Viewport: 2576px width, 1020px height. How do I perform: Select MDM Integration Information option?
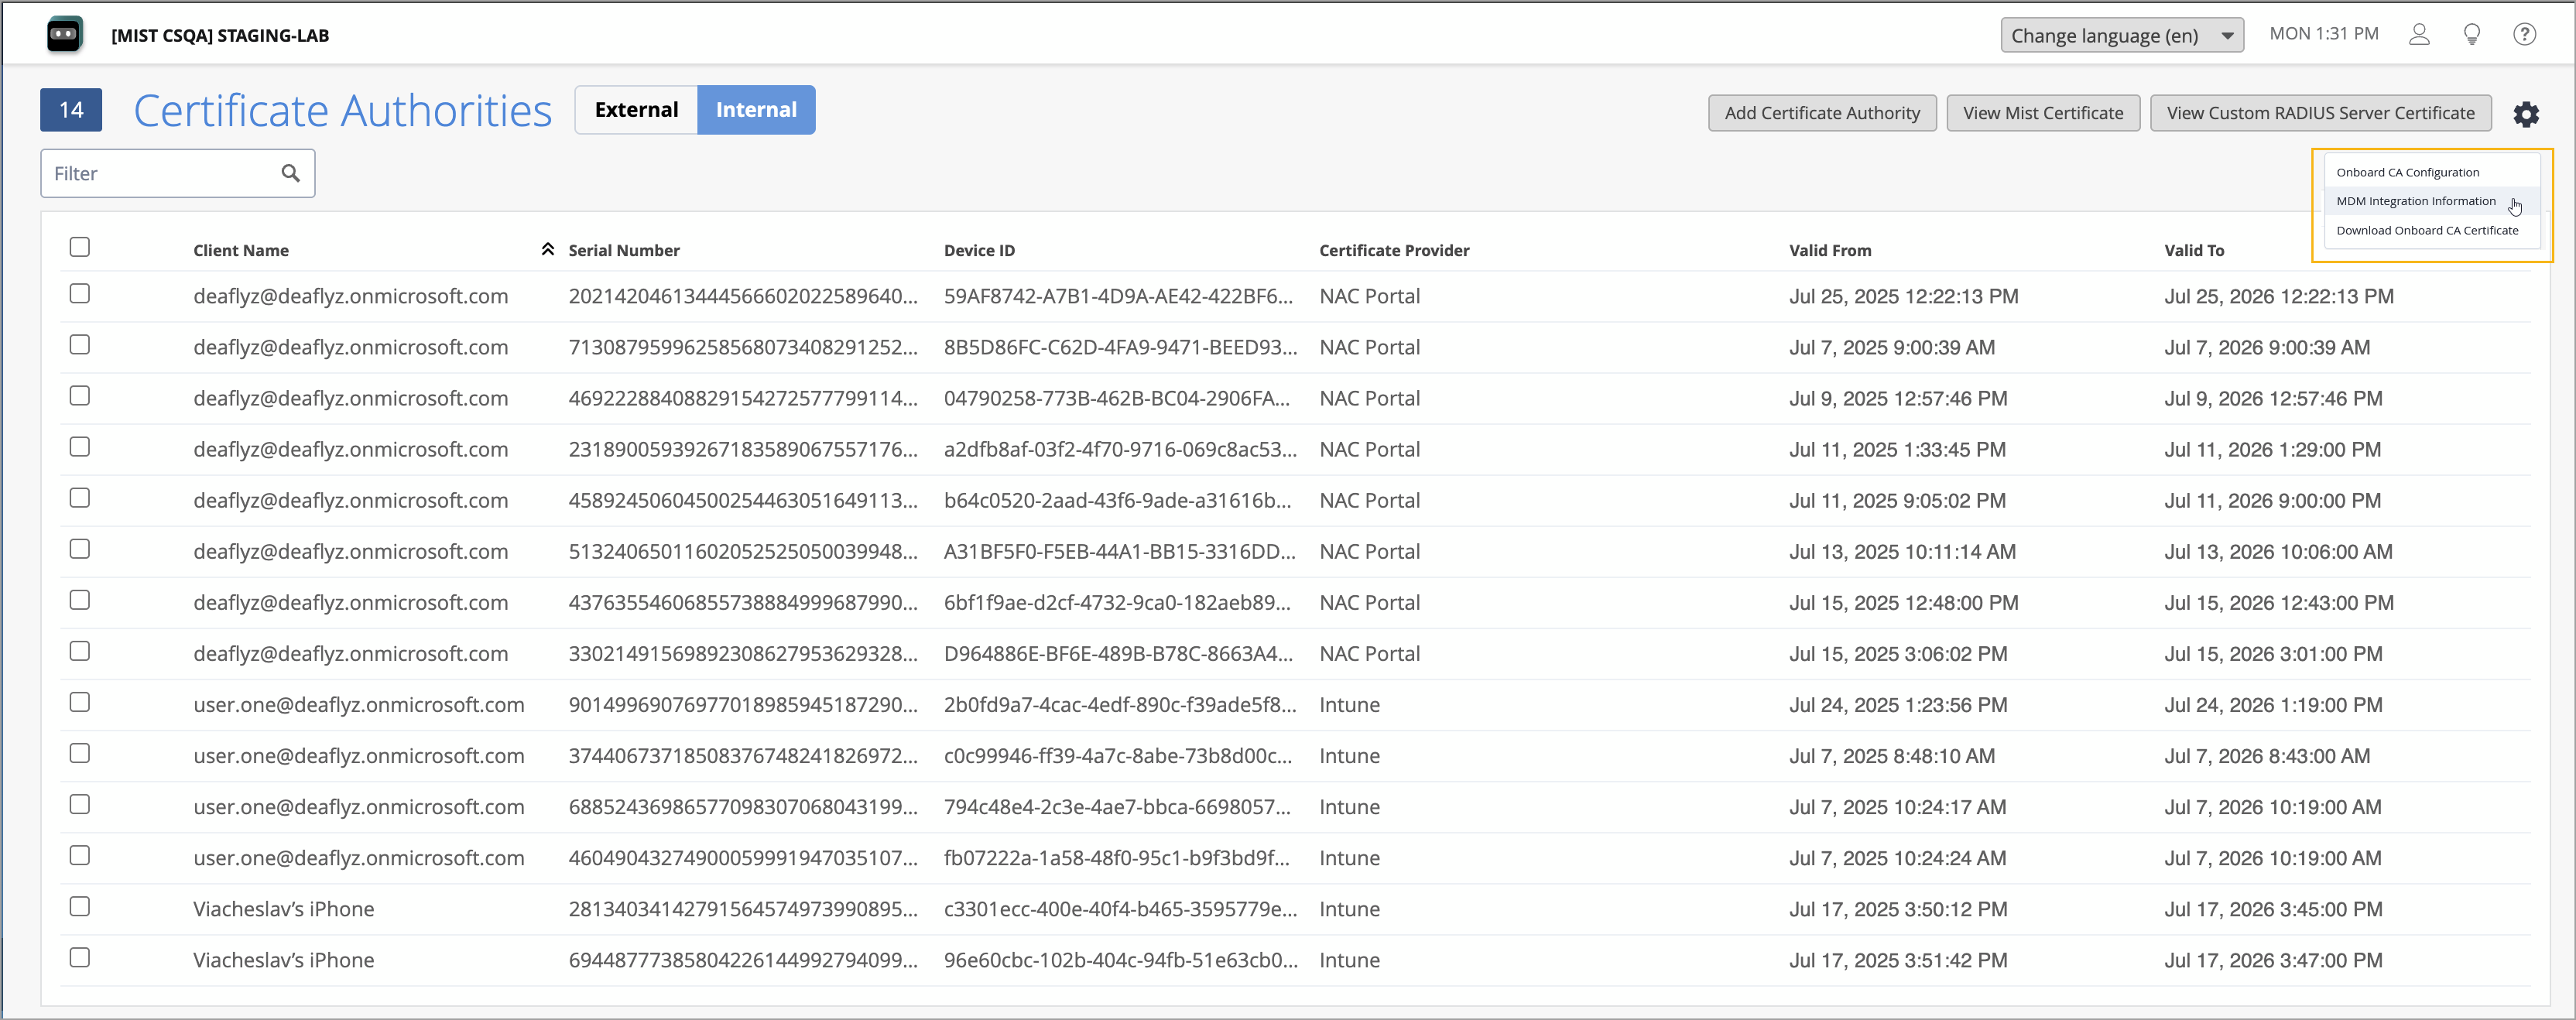(2415, 201)
